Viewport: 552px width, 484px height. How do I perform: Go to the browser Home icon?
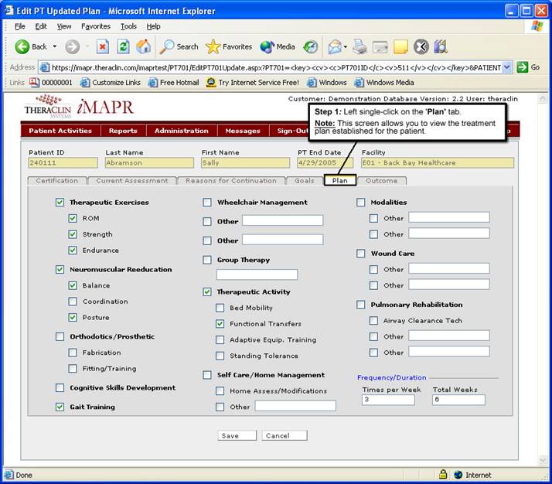(x=143, y=46)
